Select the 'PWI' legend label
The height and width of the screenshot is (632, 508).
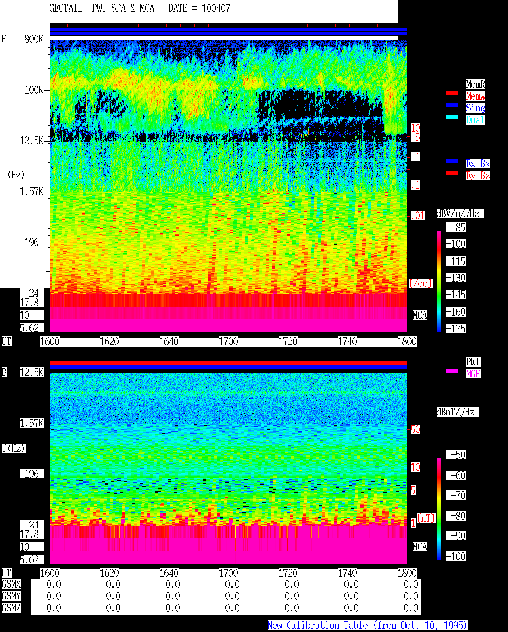(x=473, y=362)
